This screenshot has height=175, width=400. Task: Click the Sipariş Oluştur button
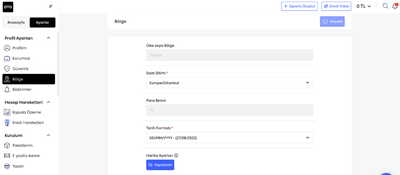pyautogui.click(x=299, y=6)
